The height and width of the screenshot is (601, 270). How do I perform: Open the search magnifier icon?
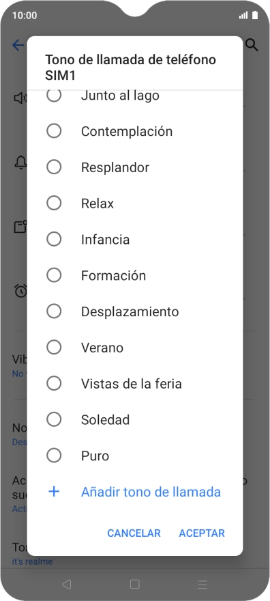tap(252, 45)
